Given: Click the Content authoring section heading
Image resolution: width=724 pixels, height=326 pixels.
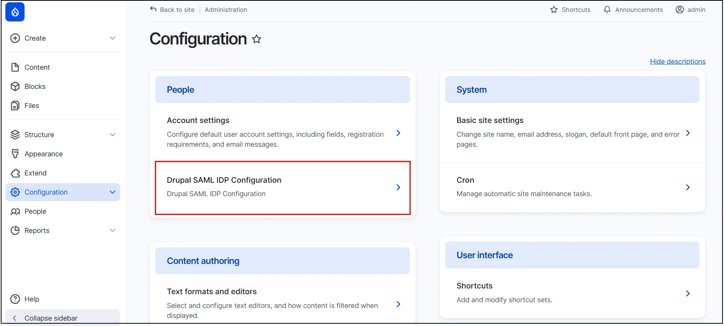Looking at the screenshot, I should tap(203, 261).
